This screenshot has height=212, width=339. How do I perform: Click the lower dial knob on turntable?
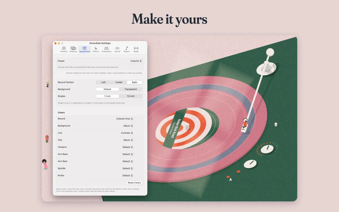[x=250, y=164]
